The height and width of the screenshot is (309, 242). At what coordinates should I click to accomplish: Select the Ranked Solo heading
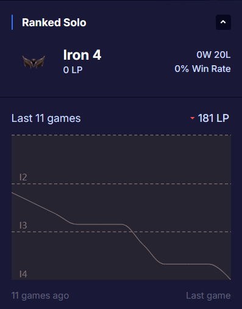[x=54, y=23]
